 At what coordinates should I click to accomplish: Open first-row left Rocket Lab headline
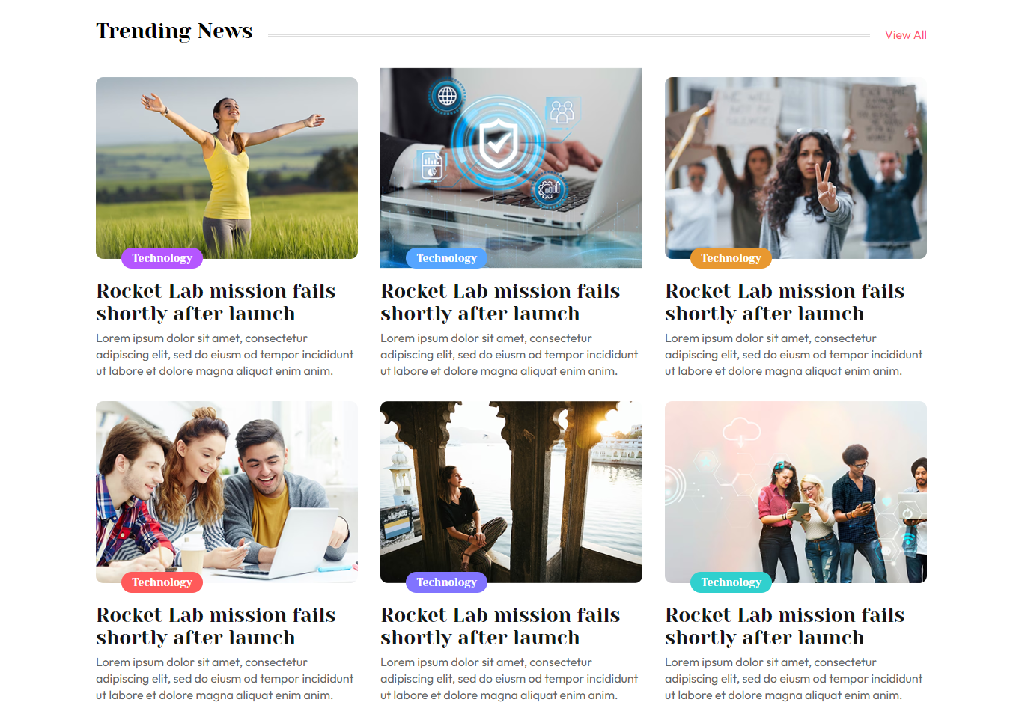pyautogui.click(x=216, y=302)
